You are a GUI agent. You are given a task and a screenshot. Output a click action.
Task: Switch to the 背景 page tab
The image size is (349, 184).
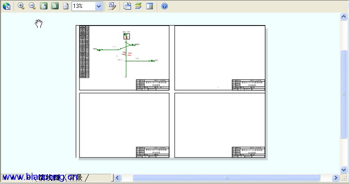click(x=75, y=177)
